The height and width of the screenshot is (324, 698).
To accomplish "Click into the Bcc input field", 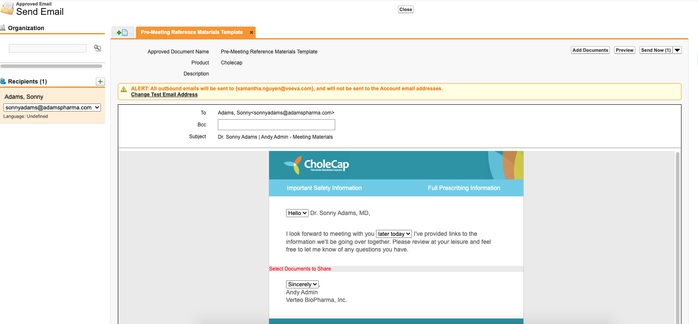I will 276,125.
